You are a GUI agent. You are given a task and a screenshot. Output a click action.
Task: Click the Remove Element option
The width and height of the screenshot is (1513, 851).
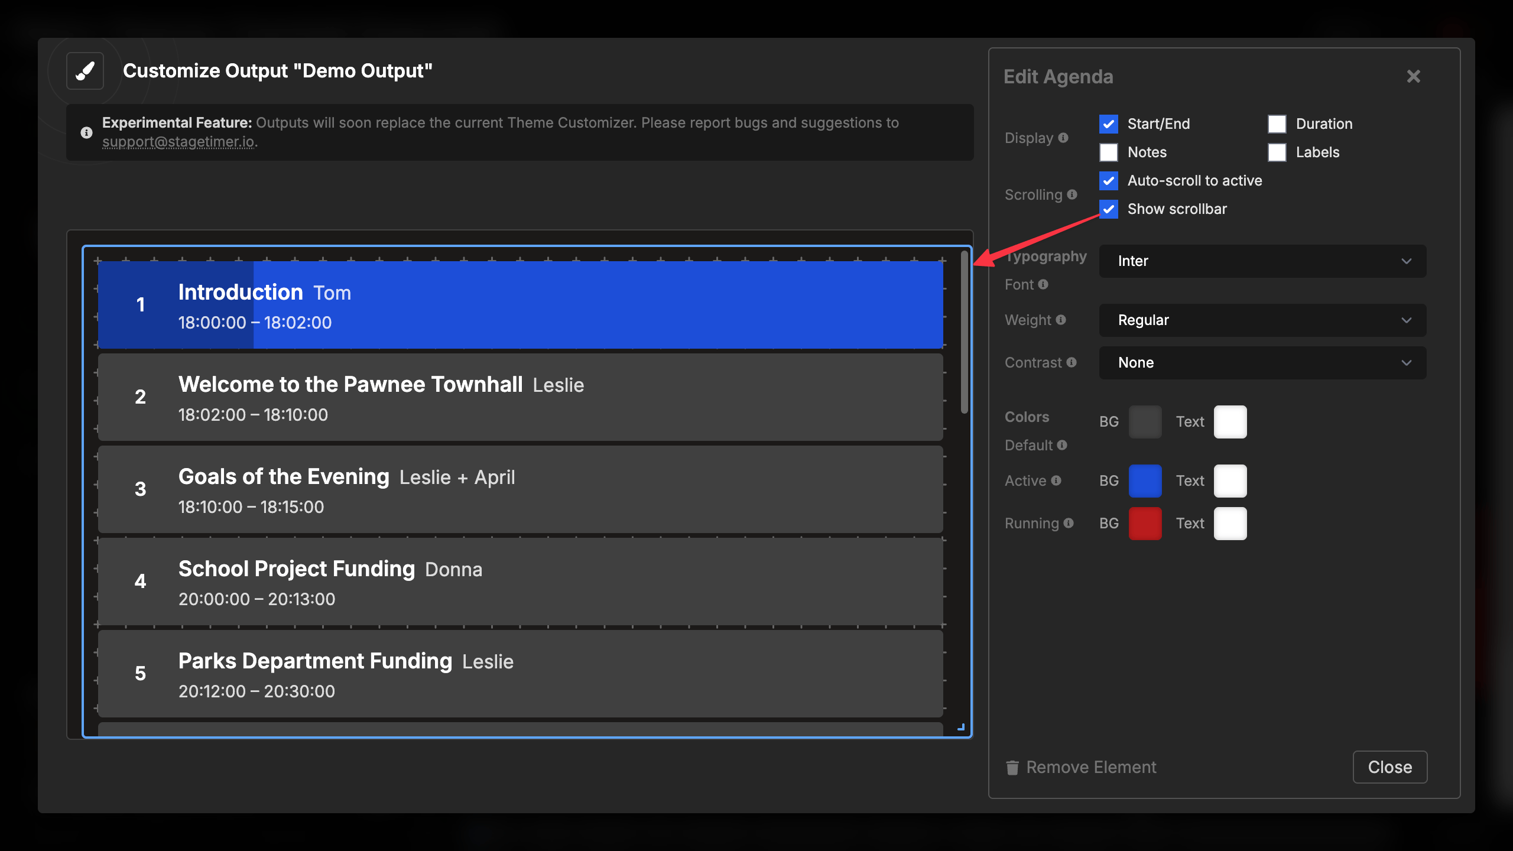(x=1091, y=767)
